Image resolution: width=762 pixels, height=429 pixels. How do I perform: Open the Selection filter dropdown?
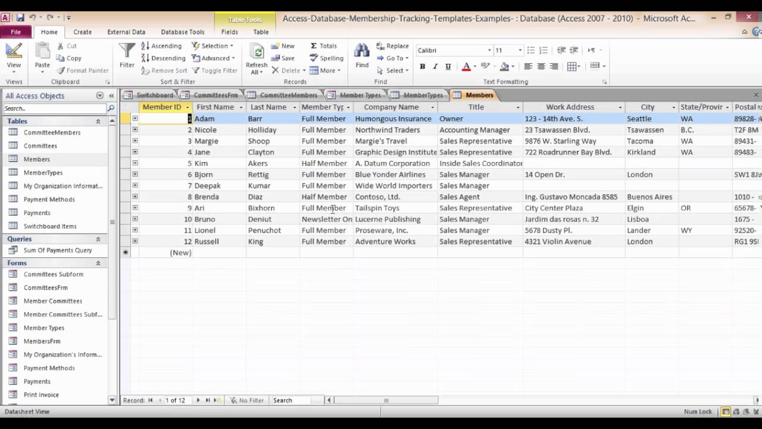[213, 46]
